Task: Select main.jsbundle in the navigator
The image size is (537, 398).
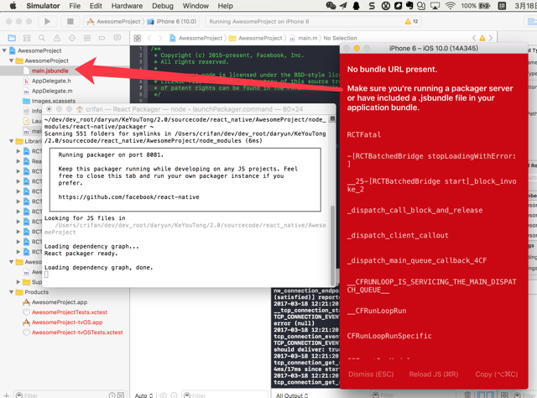Action: (x=50, y=71)
